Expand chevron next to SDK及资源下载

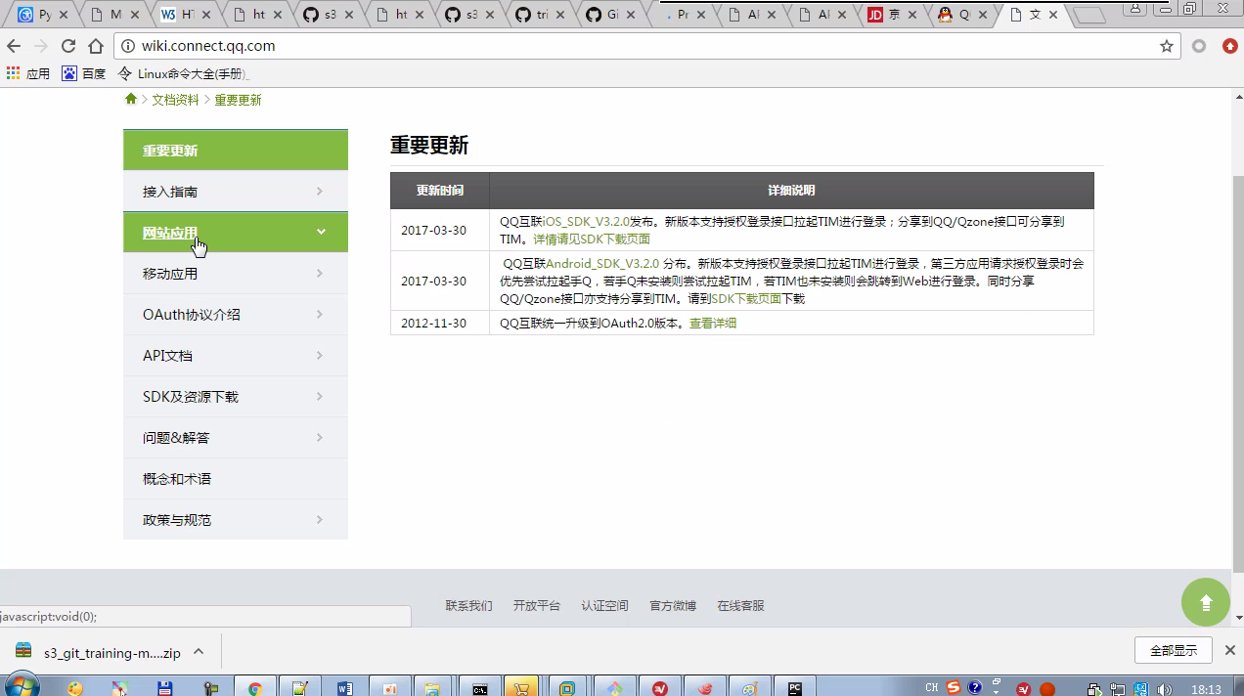click(x=320, y=396)
